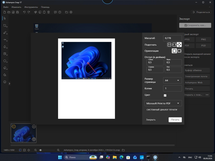The image size is (215, 161).
Task: Click the Windows Start button on taskbar
Action: pos(60,157)
